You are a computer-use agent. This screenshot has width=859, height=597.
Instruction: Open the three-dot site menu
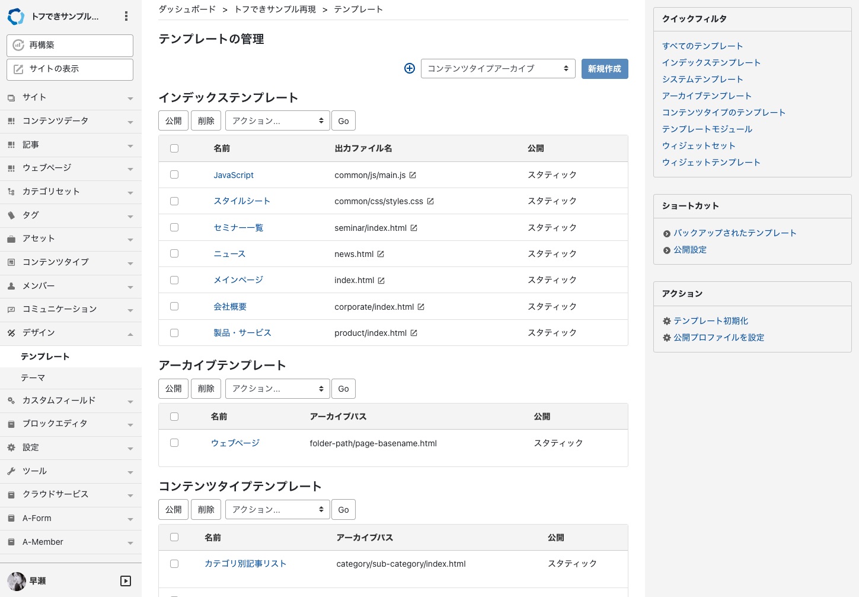[126, 17]
